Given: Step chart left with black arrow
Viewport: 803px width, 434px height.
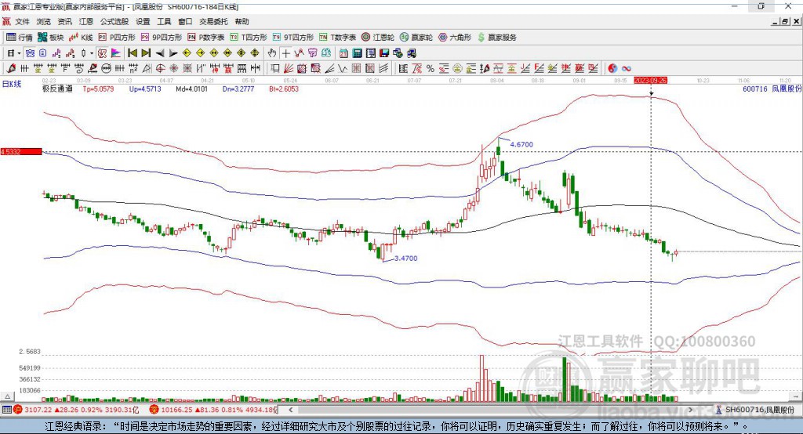Looking at the screenshot, I should click(x=160, y=53).
